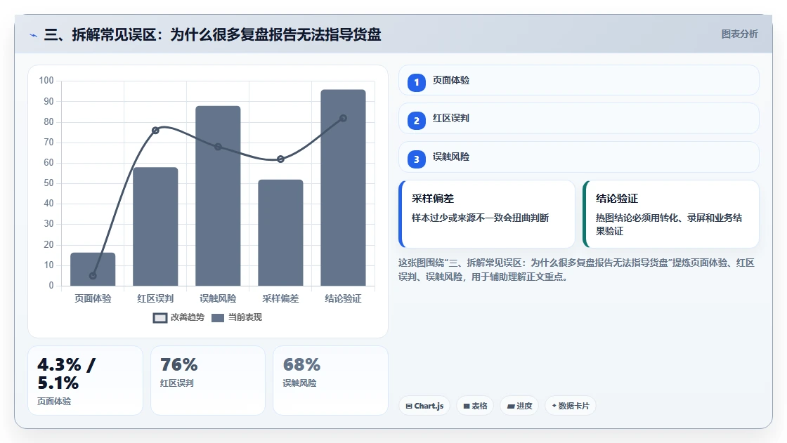787x443 pixels.
Task: Click the caption paragraph starting 这张图围绕
Action: 576,270
